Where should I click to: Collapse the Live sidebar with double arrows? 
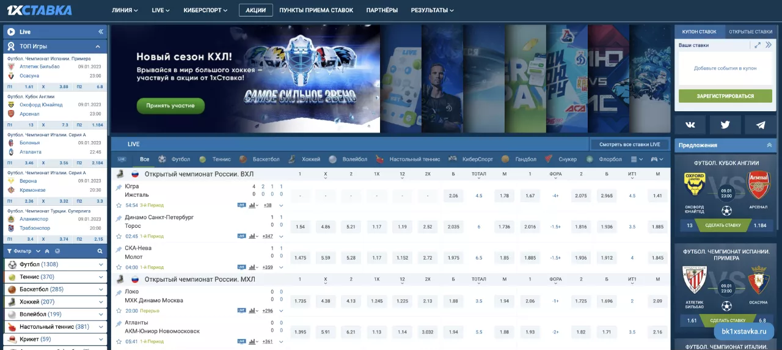[100, 32]
